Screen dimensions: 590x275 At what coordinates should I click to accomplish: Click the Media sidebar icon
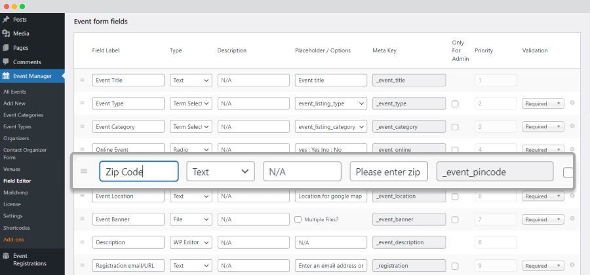coord(6,33)
